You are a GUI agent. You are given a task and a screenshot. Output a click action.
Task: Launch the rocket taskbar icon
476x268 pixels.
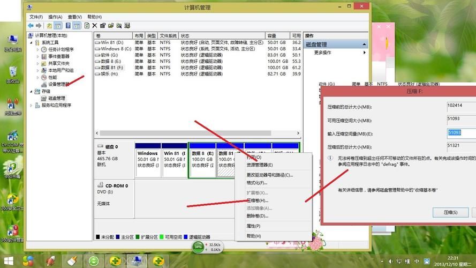coord(50,260)
